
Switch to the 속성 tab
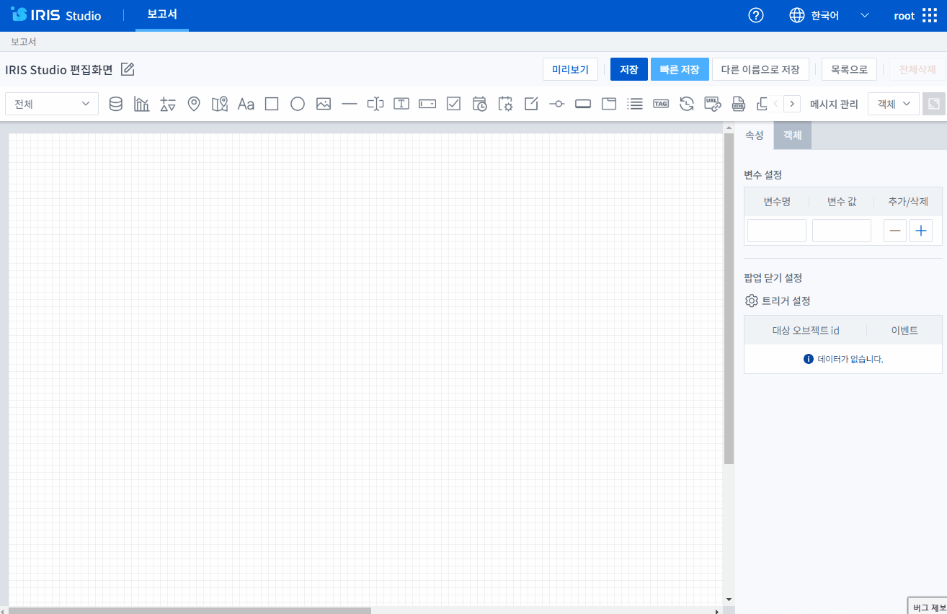[x=754, y=135]
